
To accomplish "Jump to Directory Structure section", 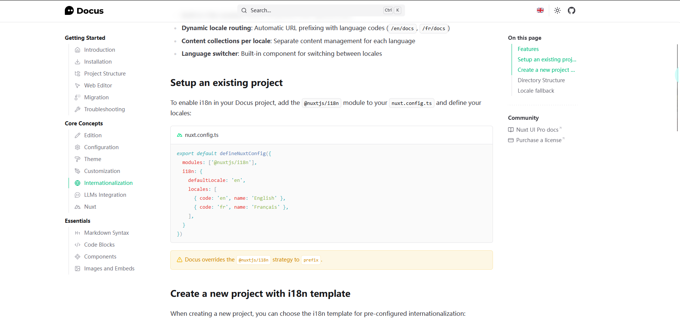I will 541,80.
